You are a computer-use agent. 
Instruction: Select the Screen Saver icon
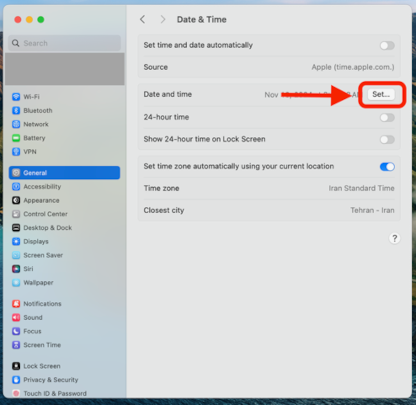[x=16, y=255]
